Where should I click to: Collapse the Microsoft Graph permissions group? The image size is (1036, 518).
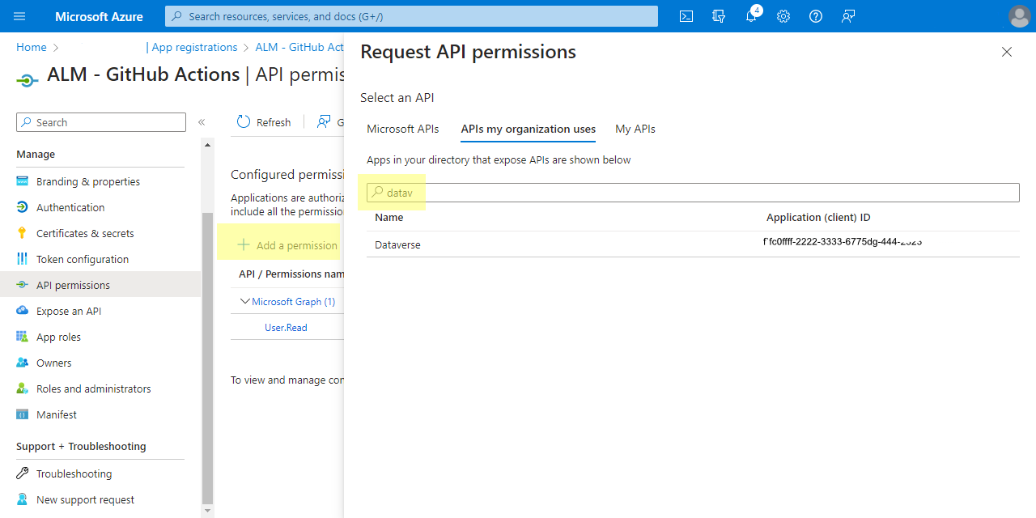pyautogui.click(x=244, y=301)
